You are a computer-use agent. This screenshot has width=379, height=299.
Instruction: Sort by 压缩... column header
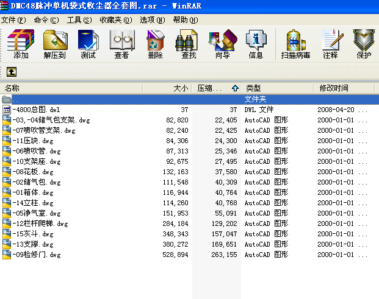216,88
